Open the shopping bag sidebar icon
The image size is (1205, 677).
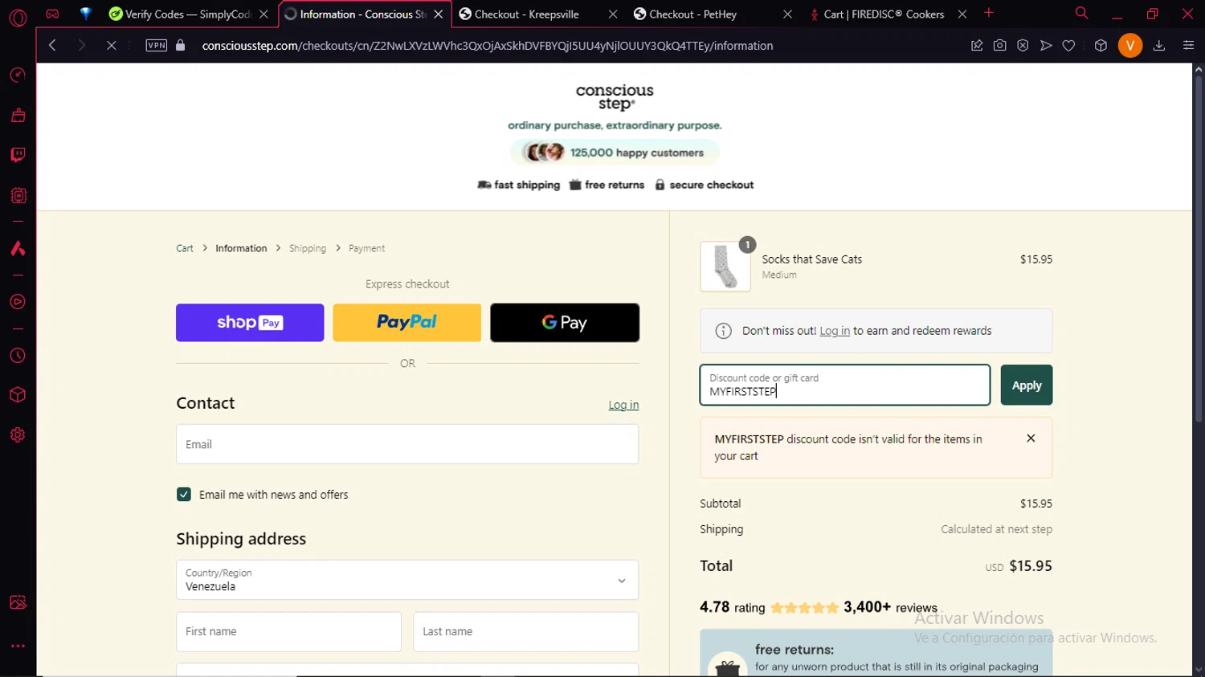coord(18,116)
